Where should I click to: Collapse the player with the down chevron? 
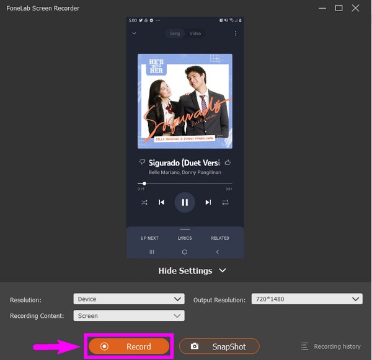pyautogui.click(x=135, y=33)
